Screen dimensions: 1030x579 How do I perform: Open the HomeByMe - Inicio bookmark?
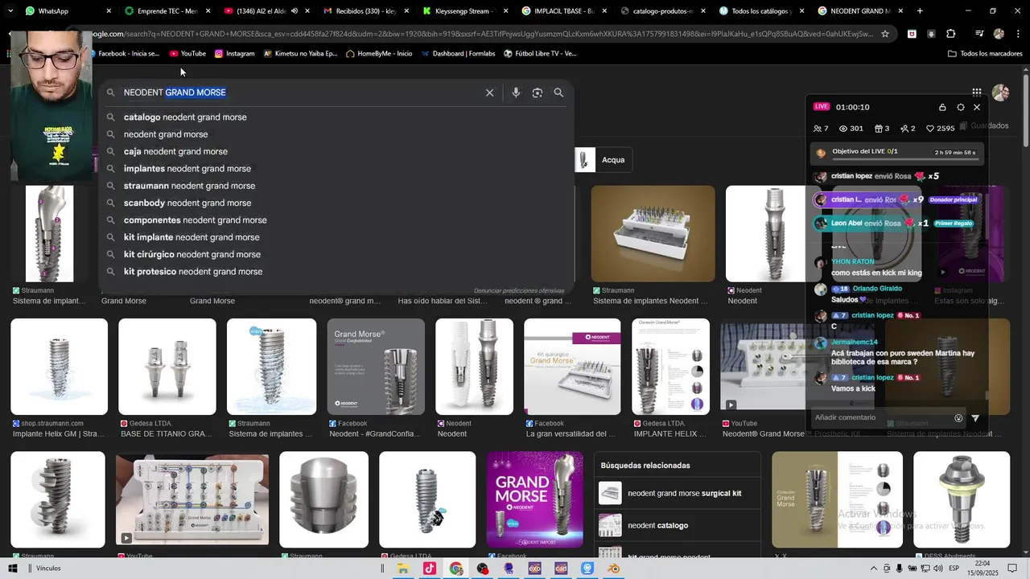[379, 54]
